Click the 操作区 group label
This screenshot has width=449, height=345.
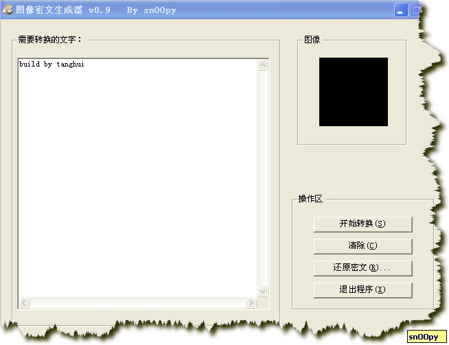click(310, 198)
